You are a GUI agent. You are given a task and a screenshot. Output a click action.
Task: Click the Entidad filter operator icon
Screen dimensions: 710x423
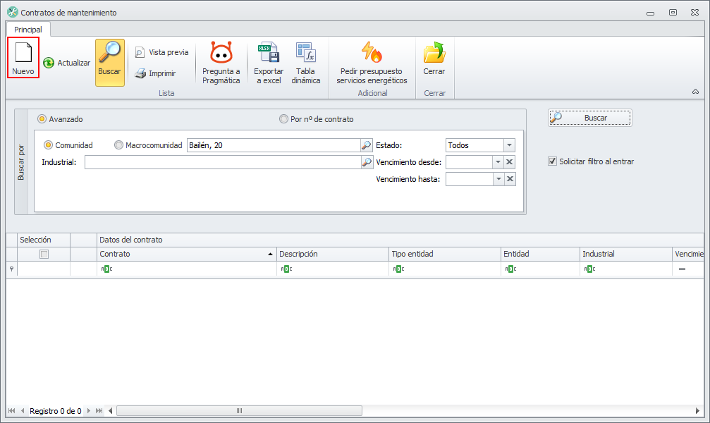[x=510, y=269]
